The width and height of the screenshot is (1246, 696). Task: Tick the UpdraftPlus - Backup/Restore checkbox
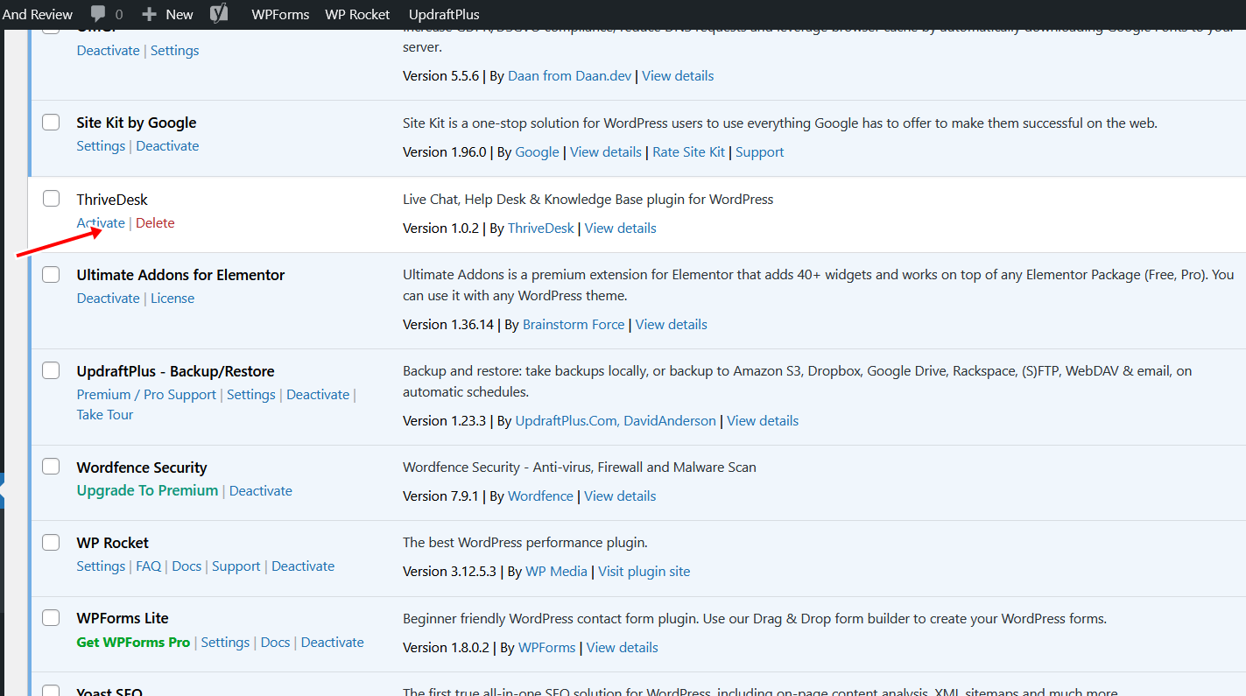51,370
